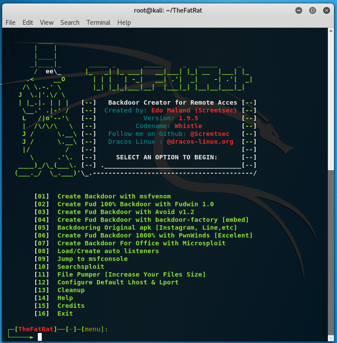
Task: Open the Edit menu
Action: click(28, 23)
